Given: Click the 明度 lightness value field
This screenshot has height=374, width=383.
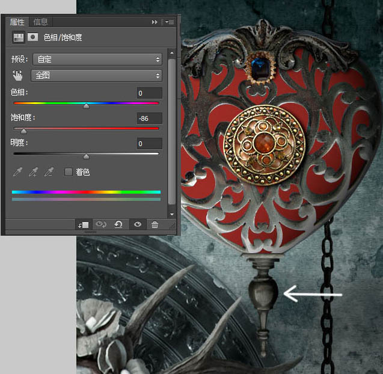Looking at the screenshot, I should (150, 144).
